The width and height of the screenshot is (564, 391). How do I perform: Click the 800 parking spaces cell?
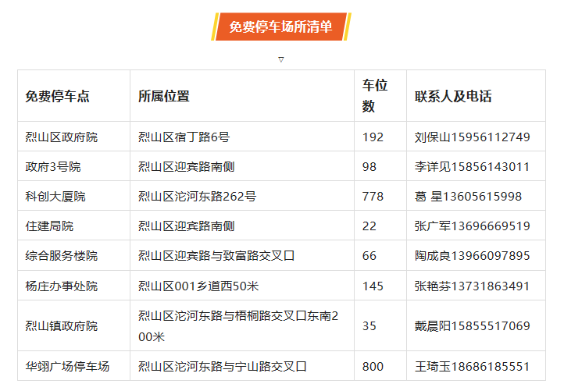tap(373, 366)
